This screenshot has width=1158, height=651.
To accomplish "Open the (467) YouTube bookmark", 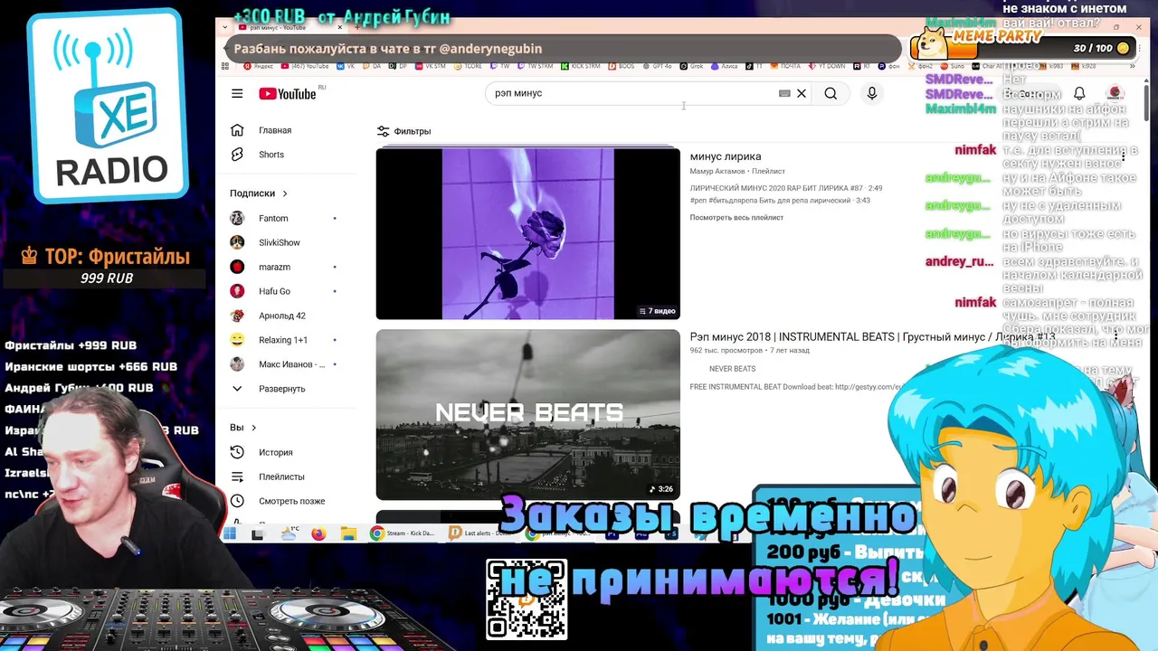I will (x=305, y=66).
